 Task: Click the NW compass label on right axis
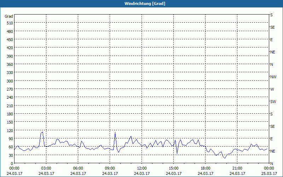pyautogui.click(x=273, y=77)
